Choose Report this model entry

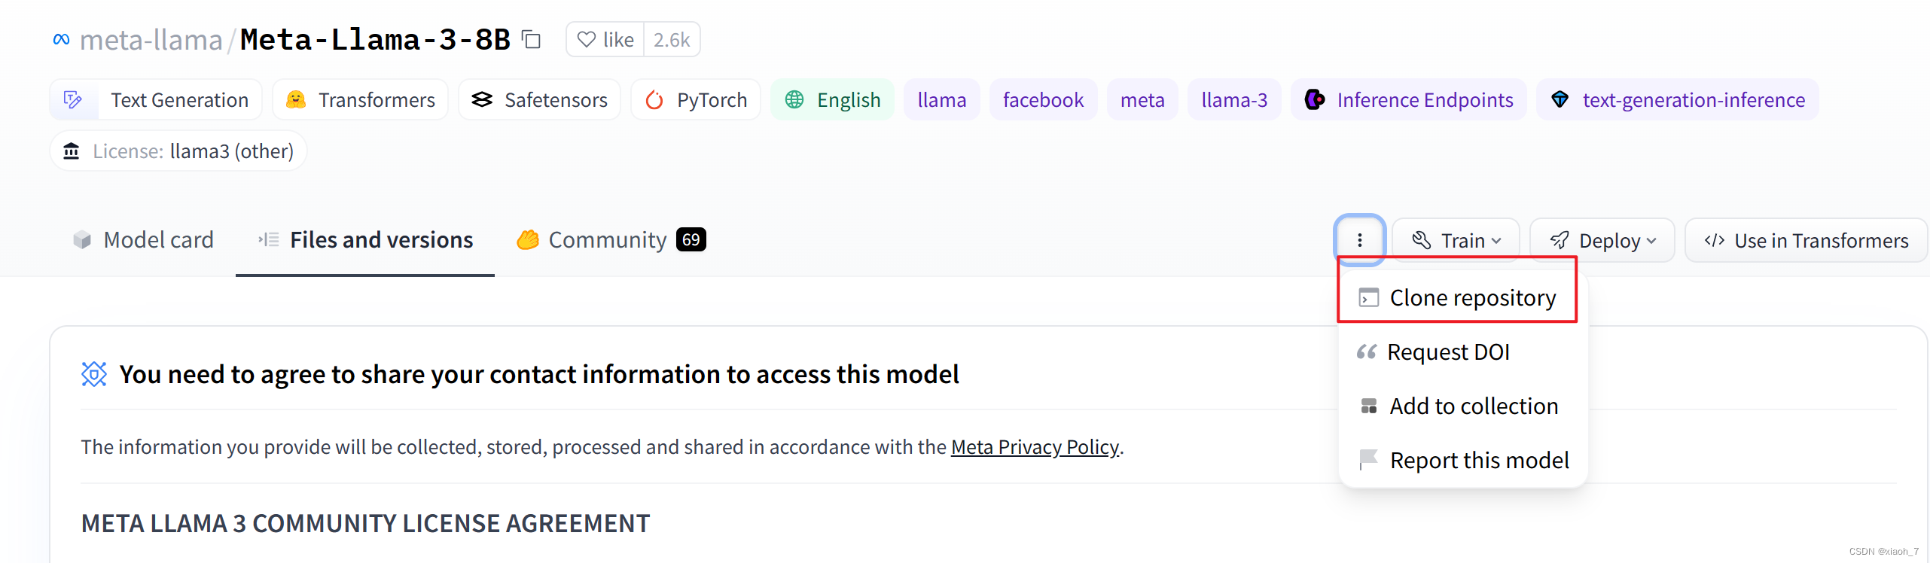tap(1464, 460)
